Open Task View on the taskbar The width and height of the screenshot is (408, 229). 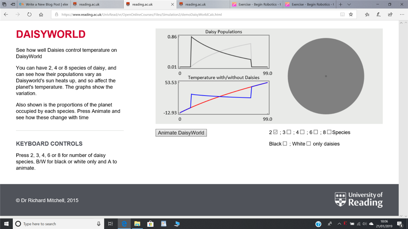click(x=111, y=224)
